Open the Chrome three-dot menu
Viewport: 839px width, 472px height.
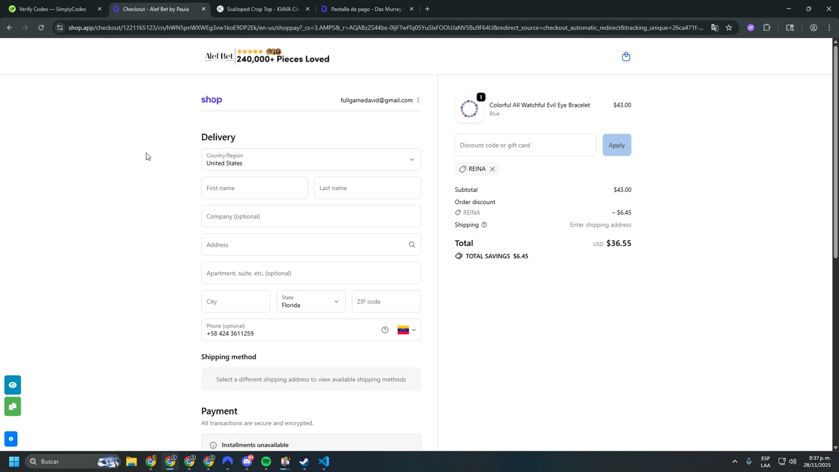tap(829, 27)
